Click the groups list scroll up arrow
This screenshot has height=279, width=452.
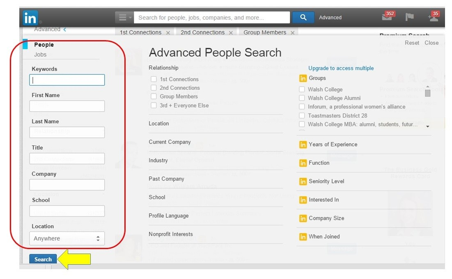[x=428, y=86]
